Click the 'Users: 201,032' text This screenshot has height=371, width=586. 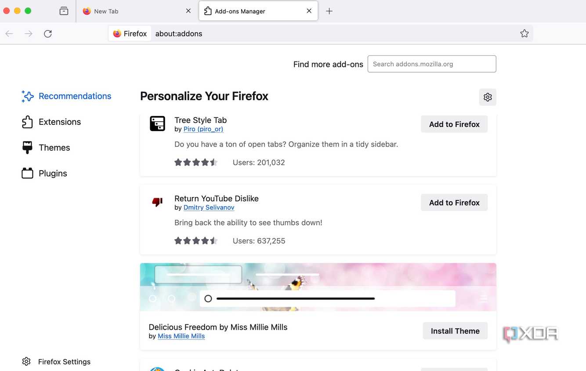click(x=259, y=162)
